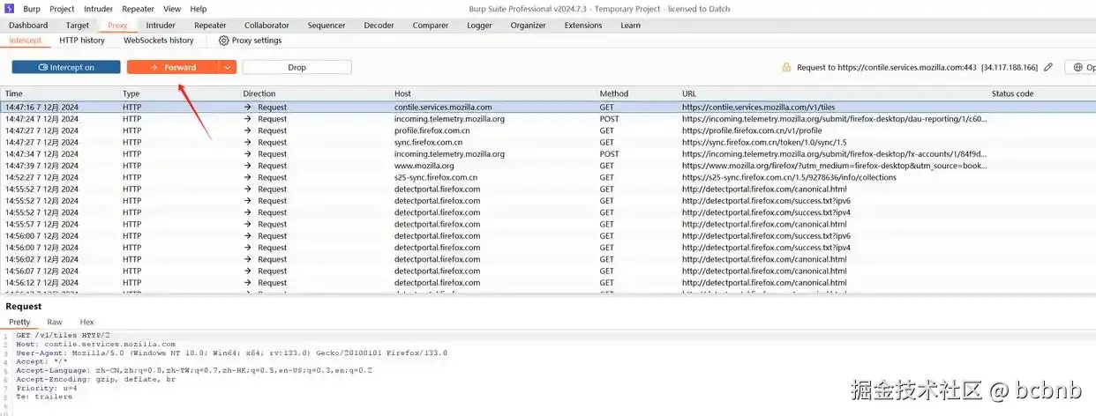
Task: Select the Intercept sub-tab
Action: [x=26, y=41]
